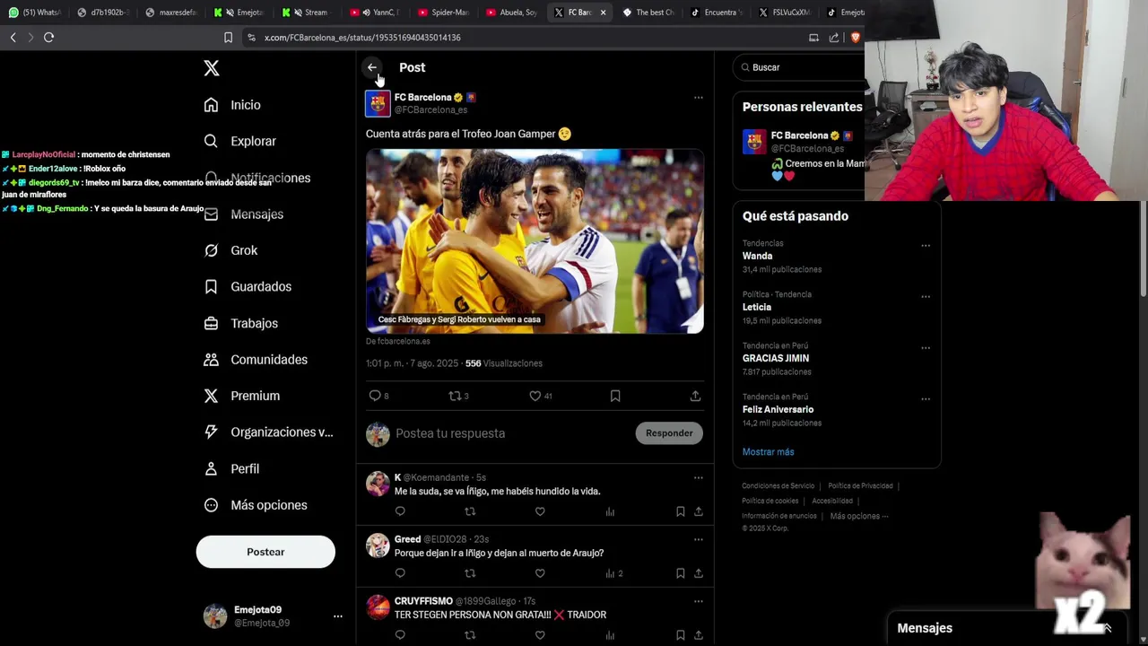Repost Koemandante's comment
Viewport: 1148px width, 646px height.
click(470, 511)
